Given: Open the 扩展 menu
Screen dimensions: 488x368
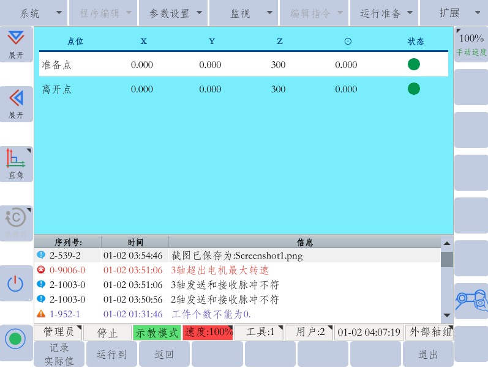Looking at the screenshot, I should point(454,13).
